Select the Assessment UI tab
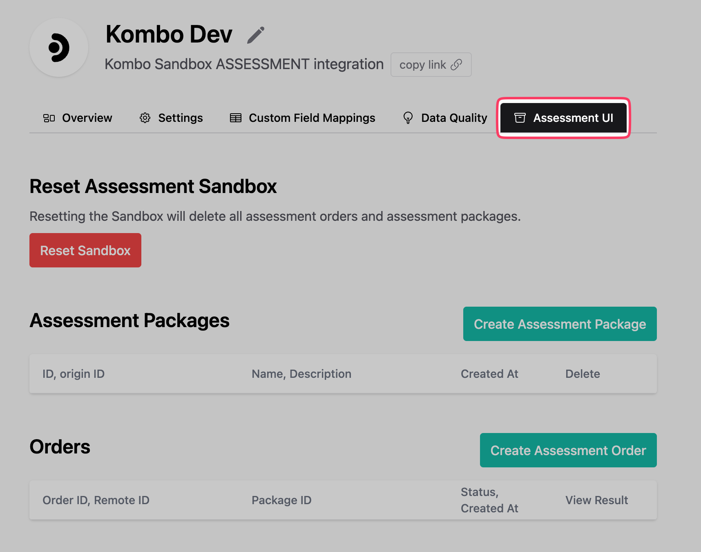 564,118
